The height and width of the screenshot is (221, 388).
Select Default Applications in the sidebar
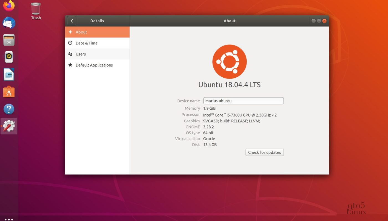pyautogui.click(x=94, y=65)
